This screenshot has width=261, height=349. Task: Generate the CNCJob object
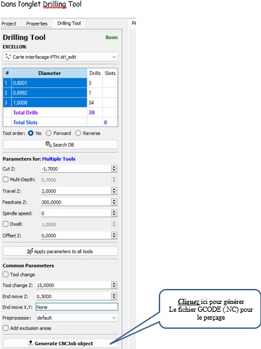pyautogui.click(x=60, y=343)
